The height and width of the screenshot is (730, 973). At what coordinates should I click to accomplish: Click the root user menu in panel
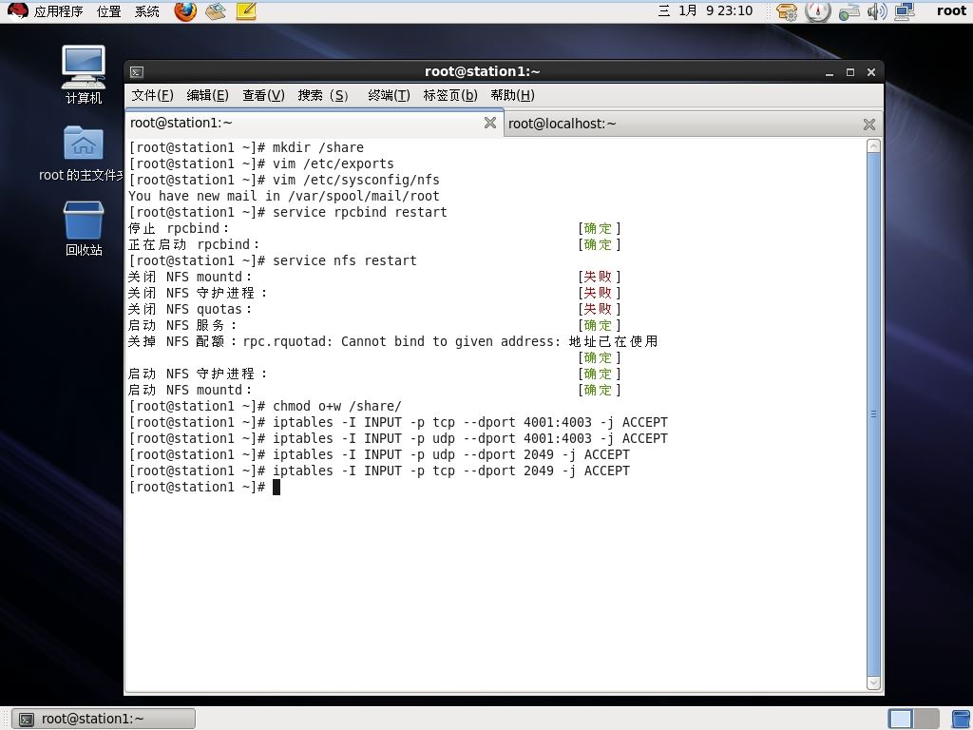pos(951,10)
